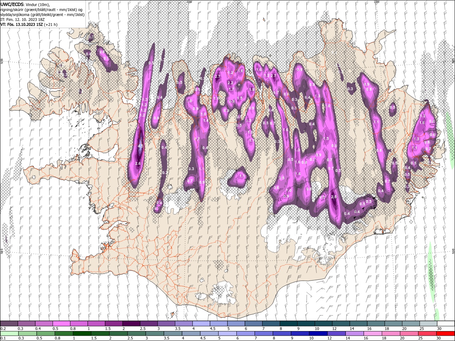This screenshot has width=455, height=341.
Task: Click the 15W longitude label at top
Action: (x=376, y=2)
